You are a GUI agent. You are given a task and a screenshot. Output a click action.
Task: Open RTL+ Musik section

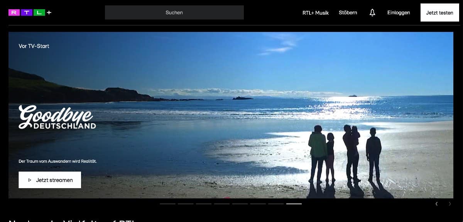[316, 13]
